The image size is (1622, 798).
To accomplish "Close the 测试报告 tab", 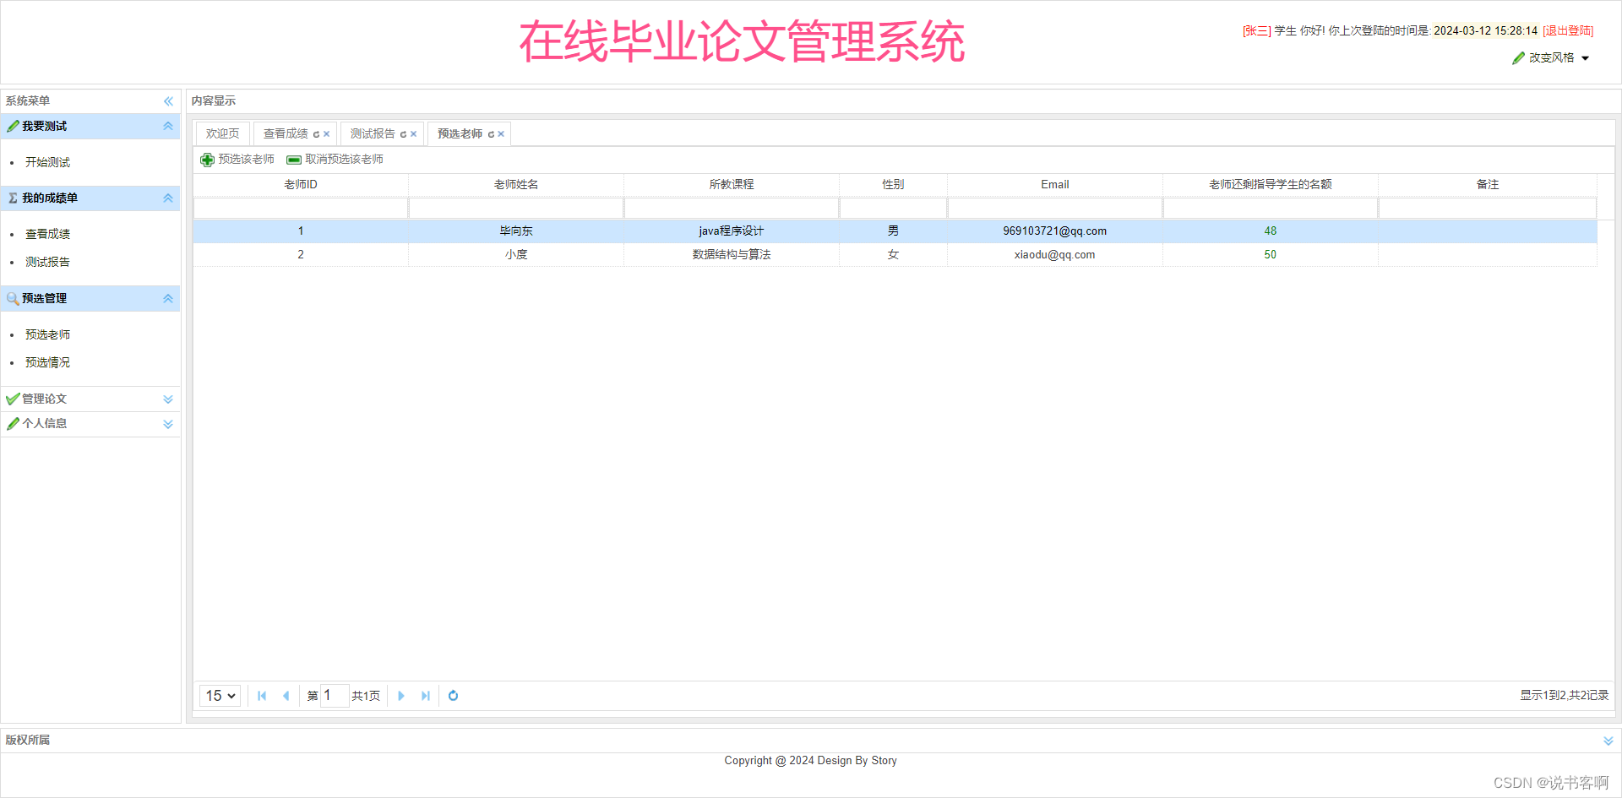I will pyautogui.click(x=413, y=134).
